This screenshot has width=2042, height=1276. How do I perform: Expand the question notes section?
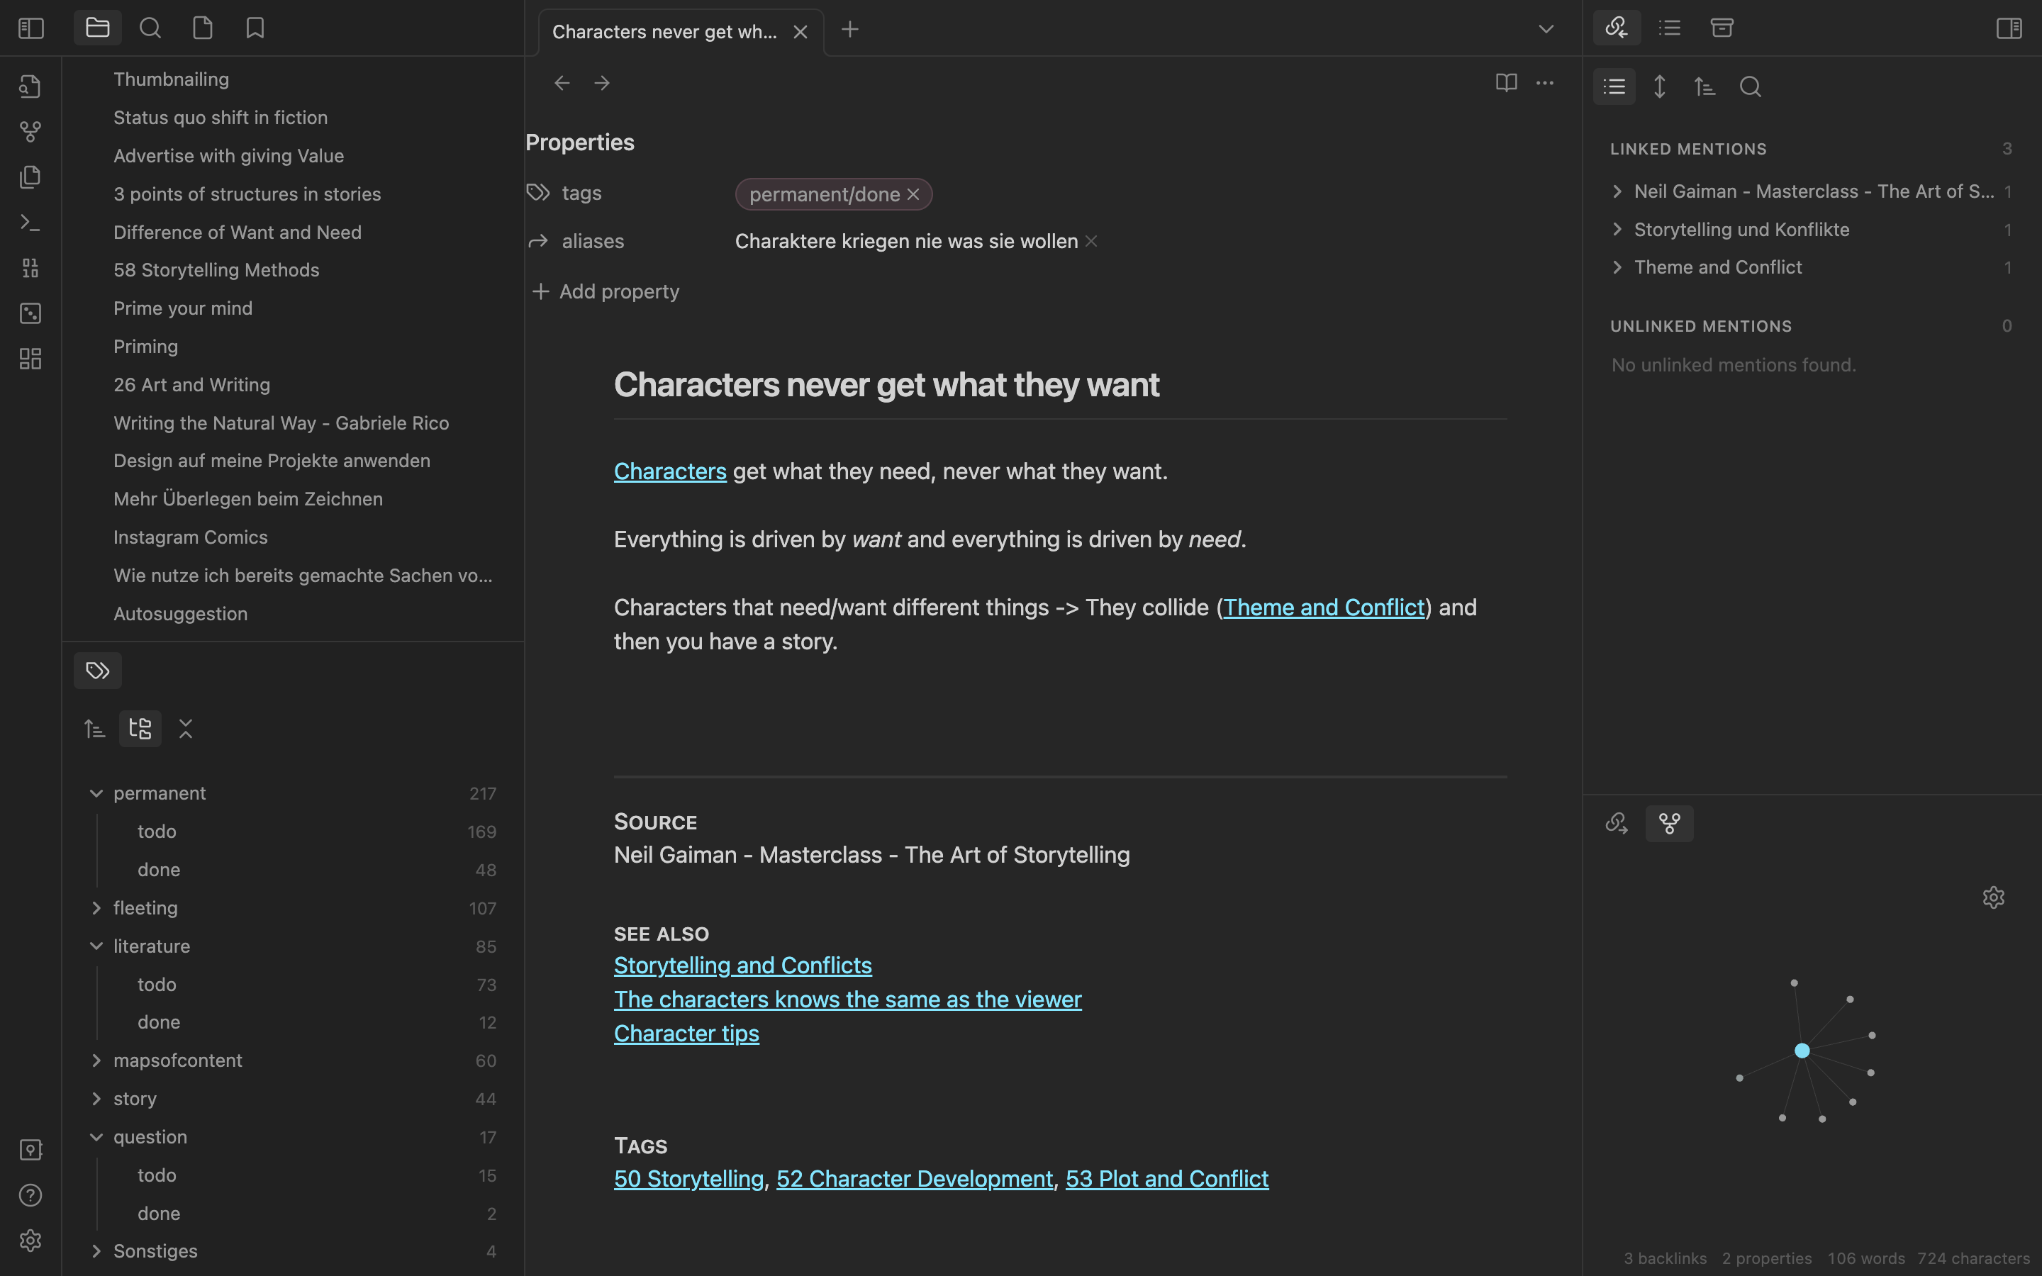[96, 1136]
